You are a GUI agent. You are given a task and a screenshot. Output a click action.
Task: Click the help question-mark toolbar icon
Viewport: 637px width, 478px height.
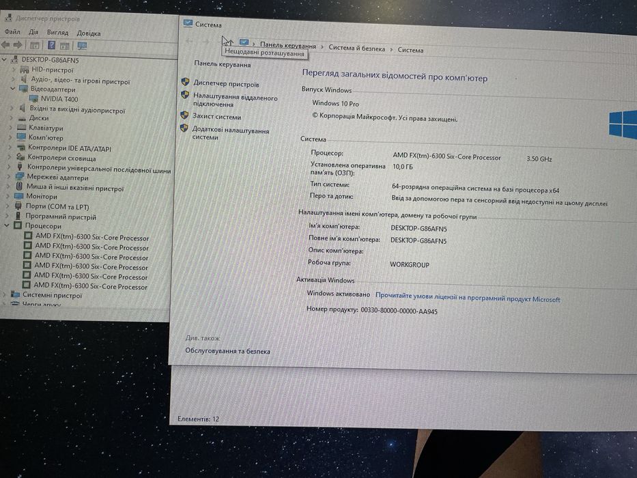[x=52, y=45]
